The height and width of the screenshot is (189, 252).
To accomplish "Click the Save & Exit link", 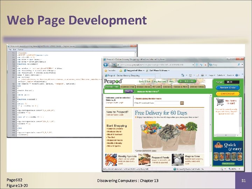I will click(x=145, y=82).
